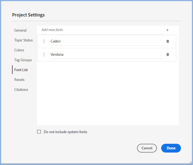Click into the Verdana font name field
Screen dimensions: 193x165
coord(106,55)
